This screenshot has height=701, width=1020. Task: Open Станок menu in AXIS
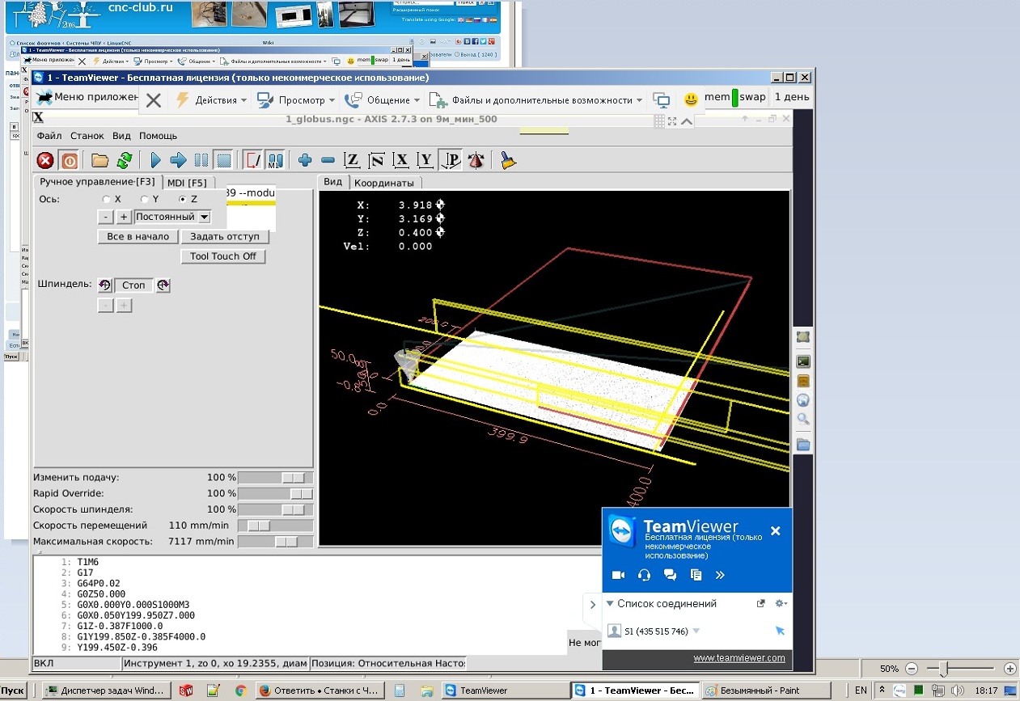(87, 136)
